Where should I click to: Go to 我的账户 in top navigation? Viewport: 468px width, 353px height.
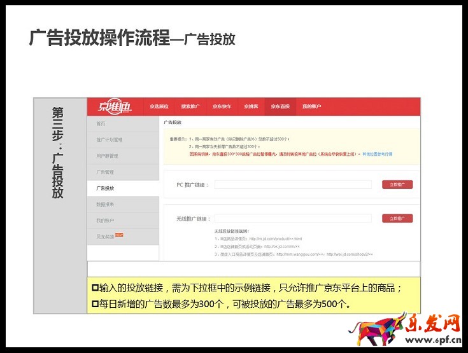coord(311,107)
